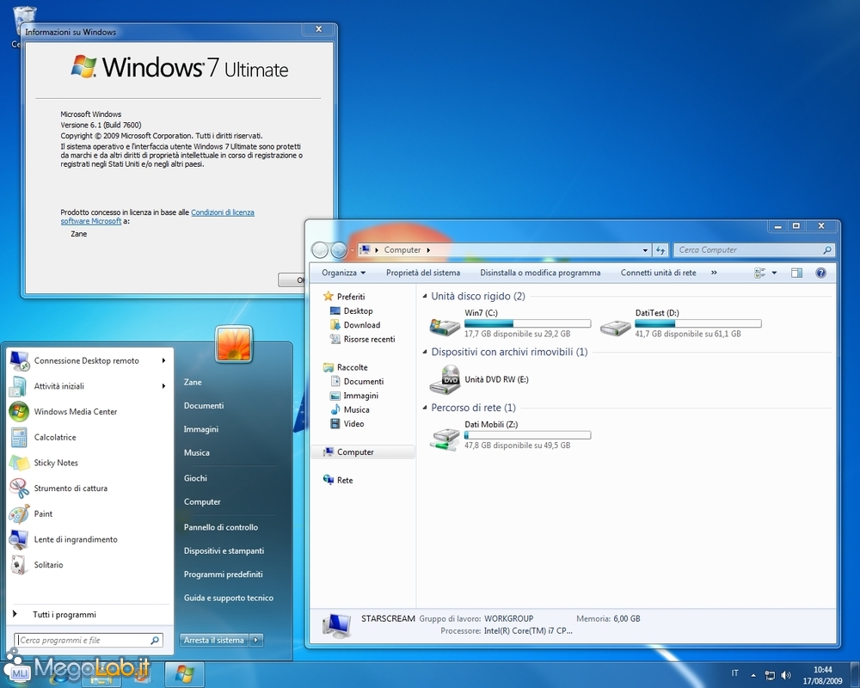860x688 pixels.
Task: Click Win7 (C:) disk usage bar
Action: (528, 323)
